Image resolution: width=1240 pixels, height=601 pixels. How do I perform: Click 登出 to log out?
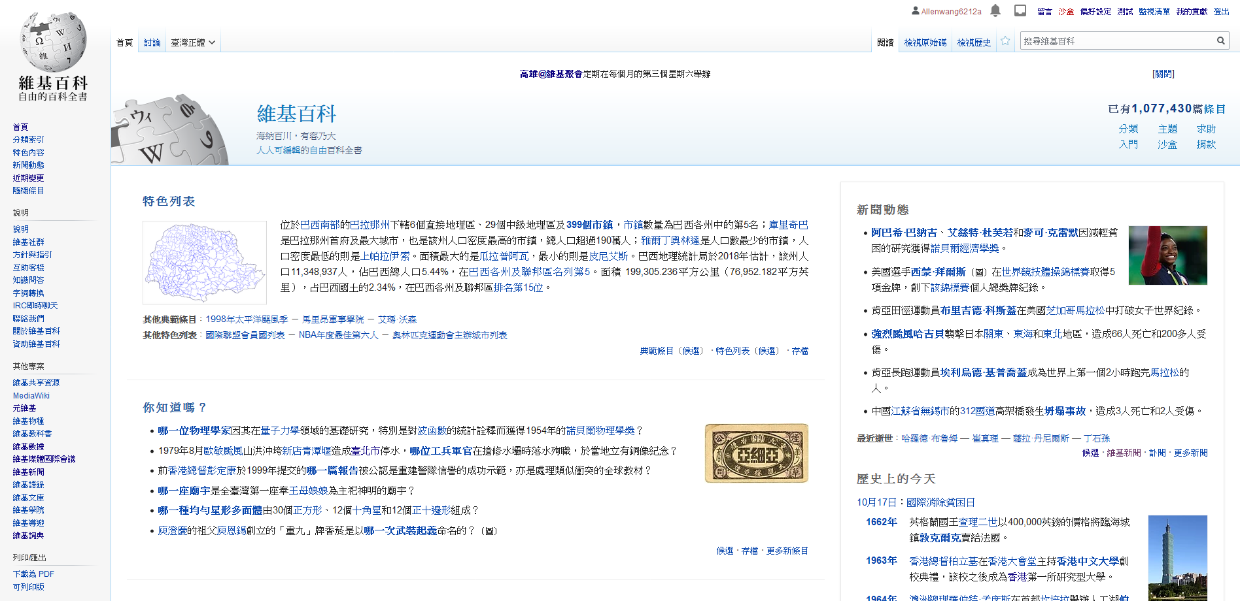(1222, 11)
